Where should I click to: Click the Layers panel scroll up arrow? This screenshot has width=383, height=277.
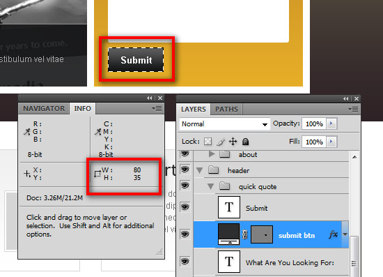[x=354, y=157]
